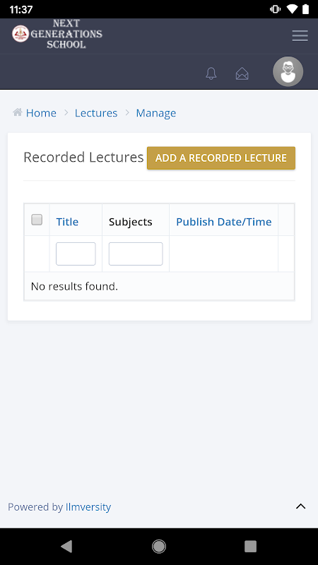This screenshot has width=318, height=565.
Task: Tap the Android recent apps button
Action: coord(250,546)
